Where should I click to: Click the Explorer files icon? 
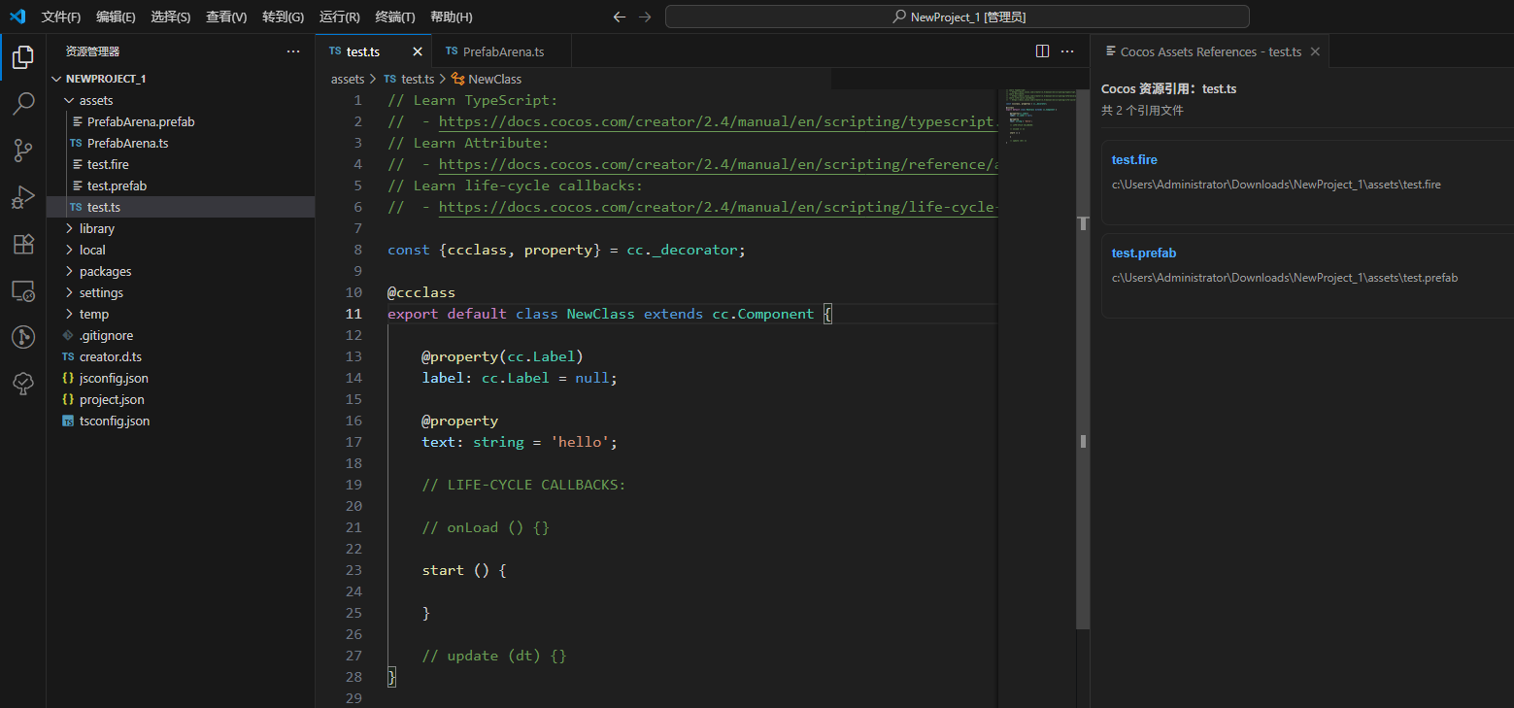(x=23, y=56)
